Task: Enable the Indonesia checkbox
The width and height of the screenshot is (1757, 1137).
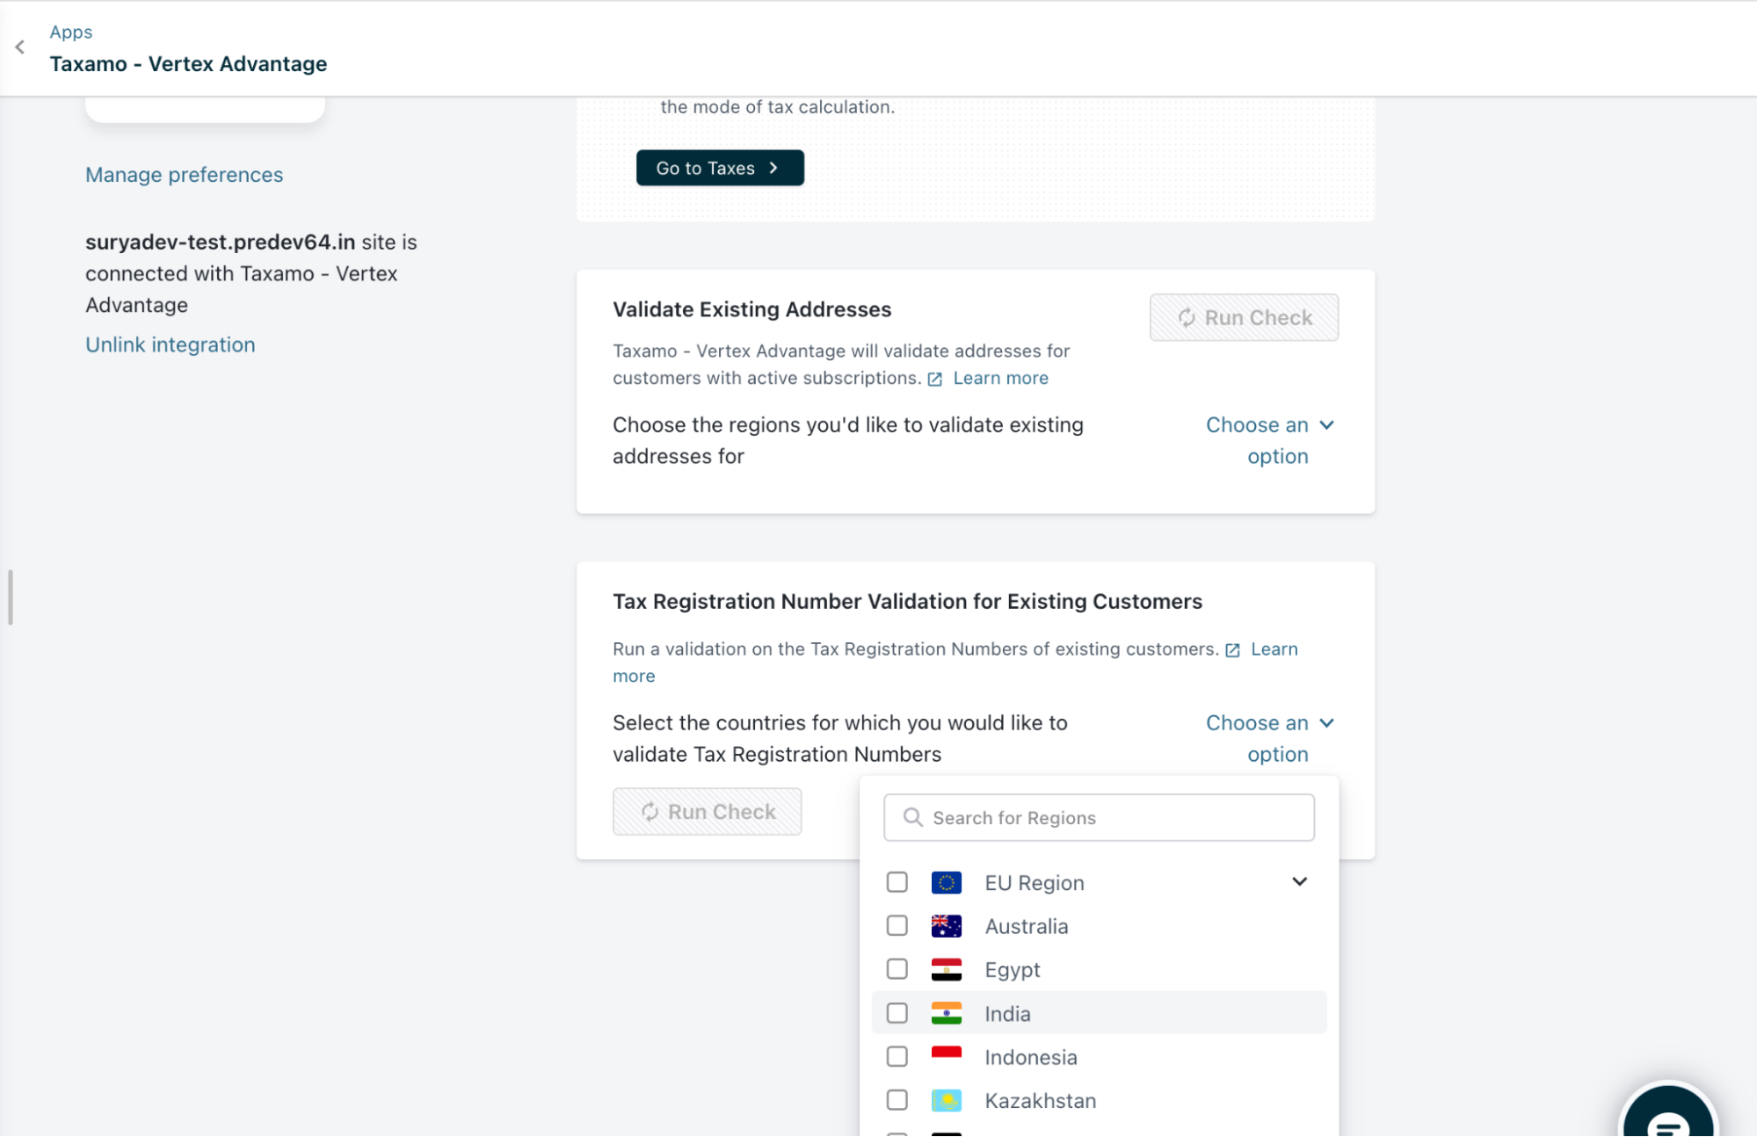Action: 897,1056
